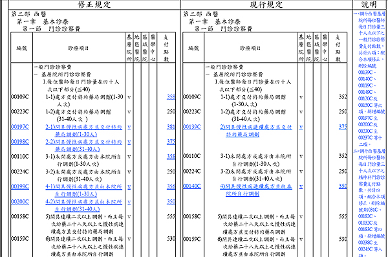Click the 現行規定 column header
The image size is (388, 257).
[266, 5]
